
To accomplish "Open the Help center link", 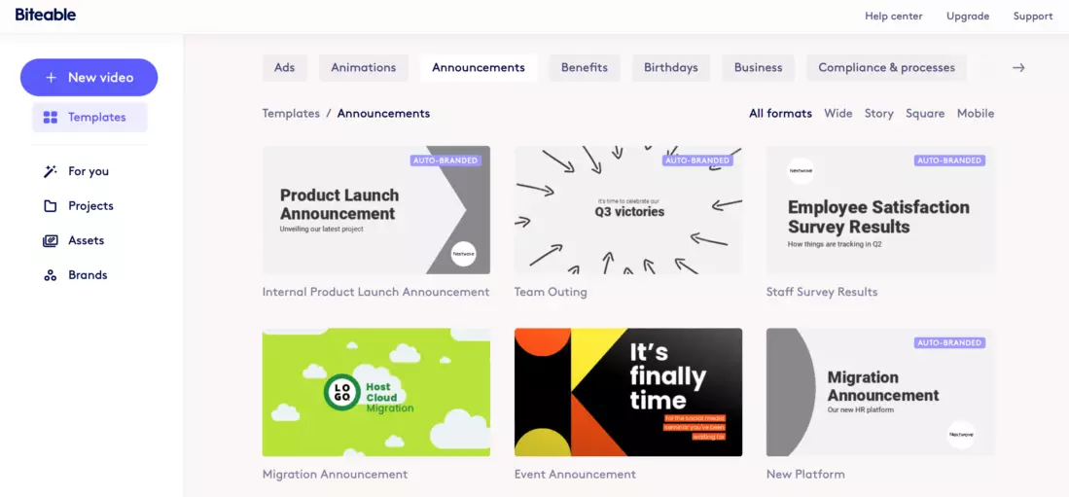I will tap(893, 17).
